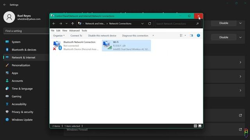Open the View menu
Image resolution: width=250 pixels, height=140 pixels.
click(65, 30)
